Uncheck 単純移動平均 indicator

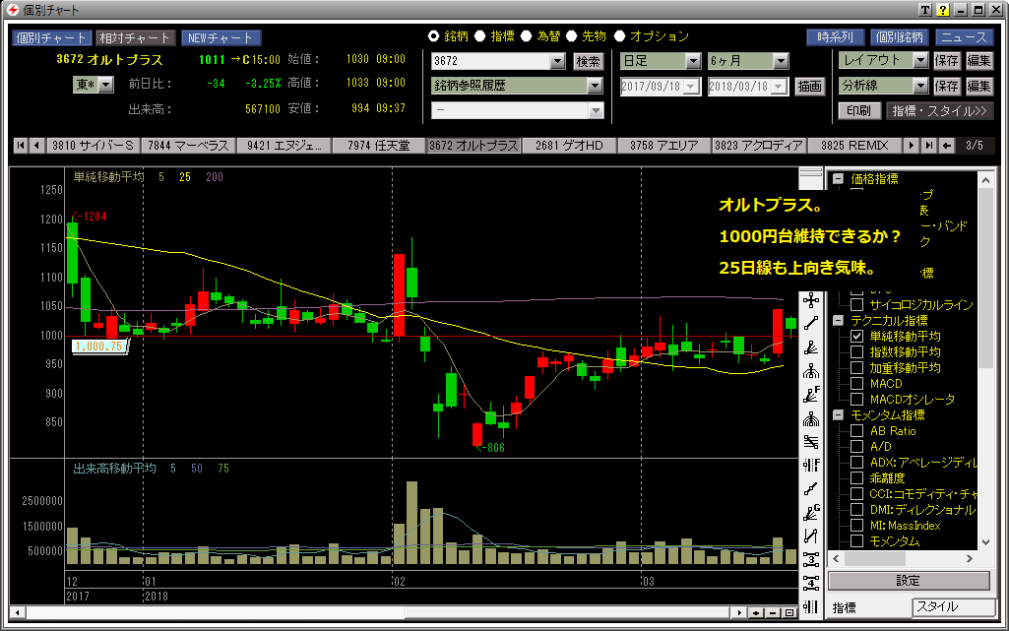[x=856, y=337]
